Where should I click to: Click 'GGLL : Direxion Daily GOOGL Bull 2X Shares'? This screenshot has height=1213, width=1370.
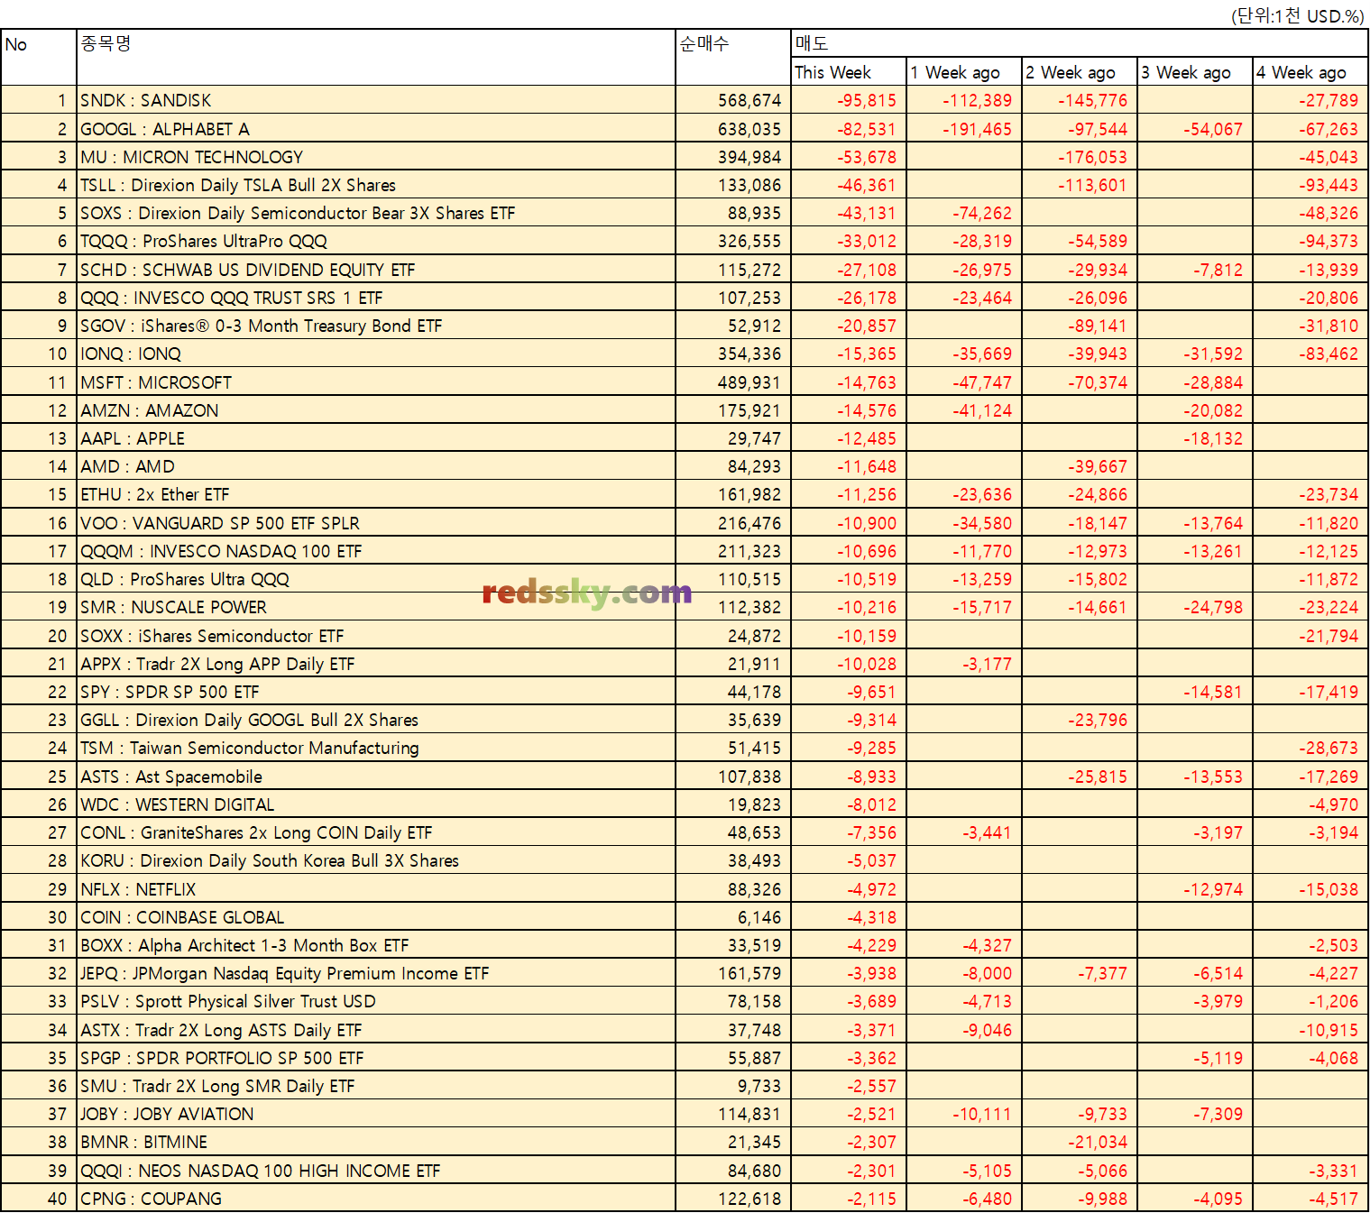(376, 720)
